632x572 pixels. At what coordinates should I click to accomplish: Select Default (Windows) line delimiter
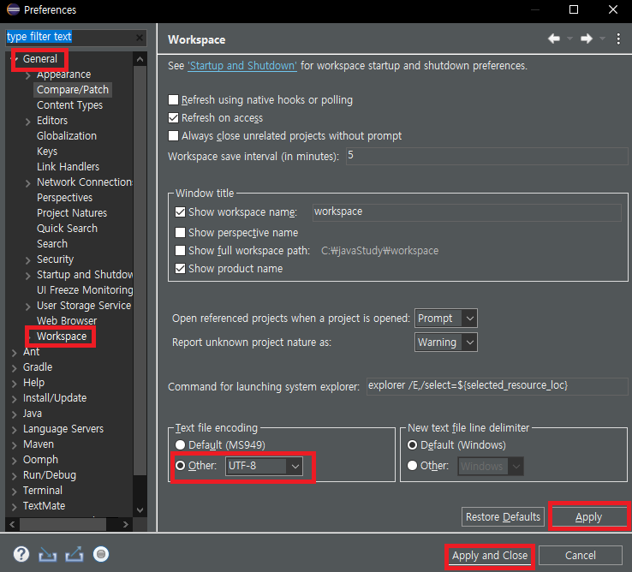click(x=412, y=445)
